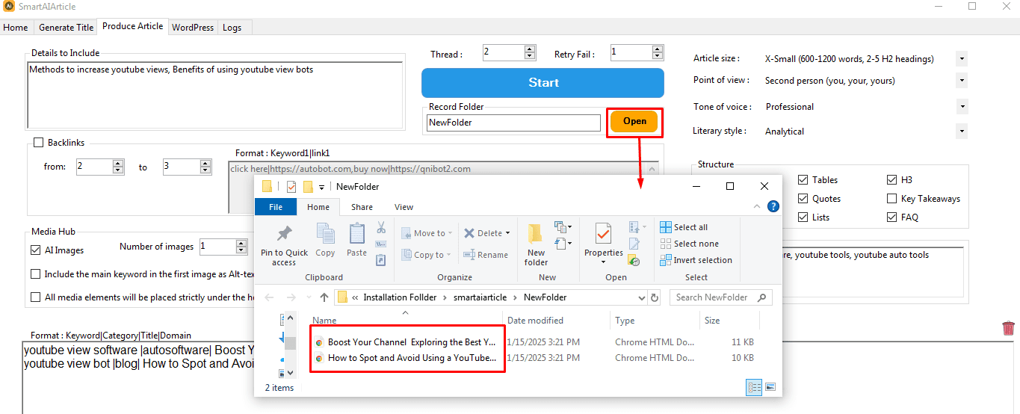
Task: Click the blue Start button
Action: click(543, 83)
